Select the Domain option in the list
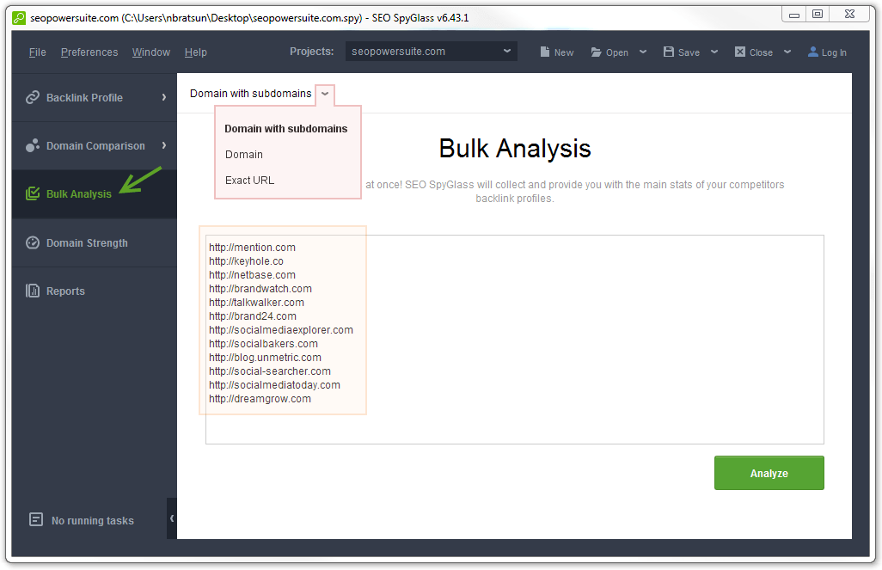Screen dimensions: 882x570 [244, 154]
